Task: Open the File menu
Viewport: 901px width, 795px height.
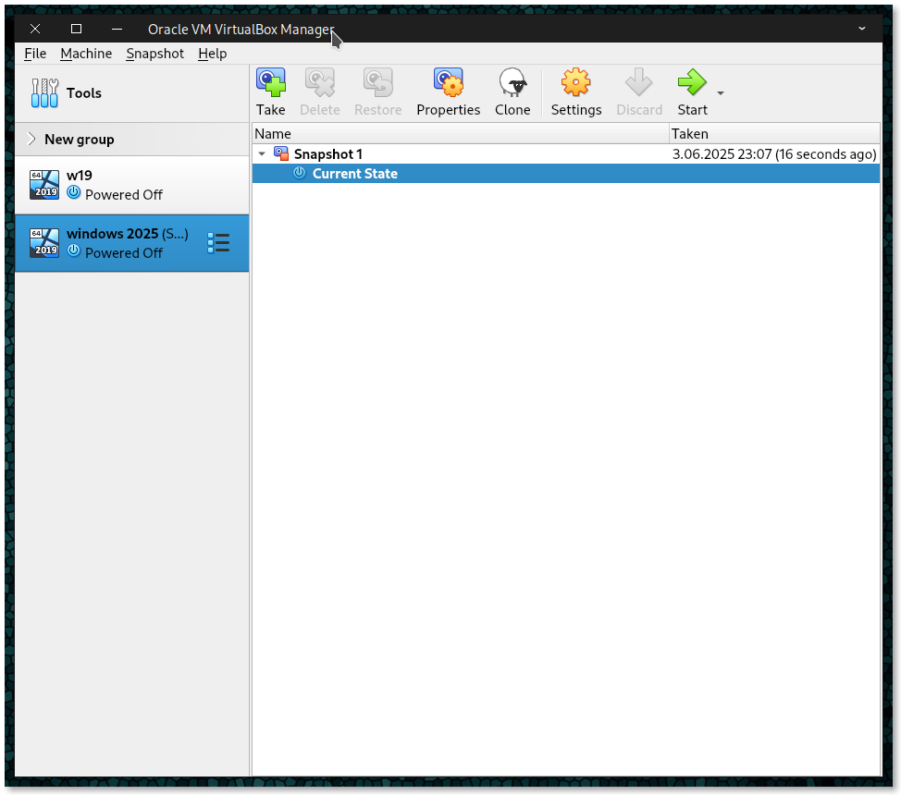Action: 35,54
